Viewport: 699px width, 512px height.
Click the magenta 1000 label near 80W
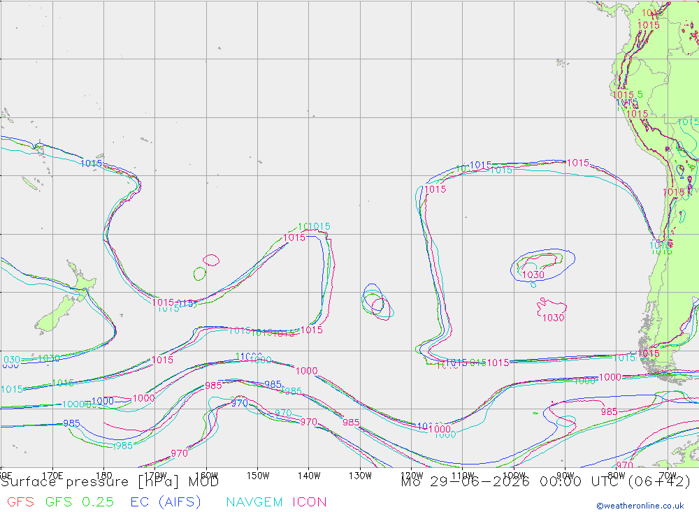tap(610, 377)
